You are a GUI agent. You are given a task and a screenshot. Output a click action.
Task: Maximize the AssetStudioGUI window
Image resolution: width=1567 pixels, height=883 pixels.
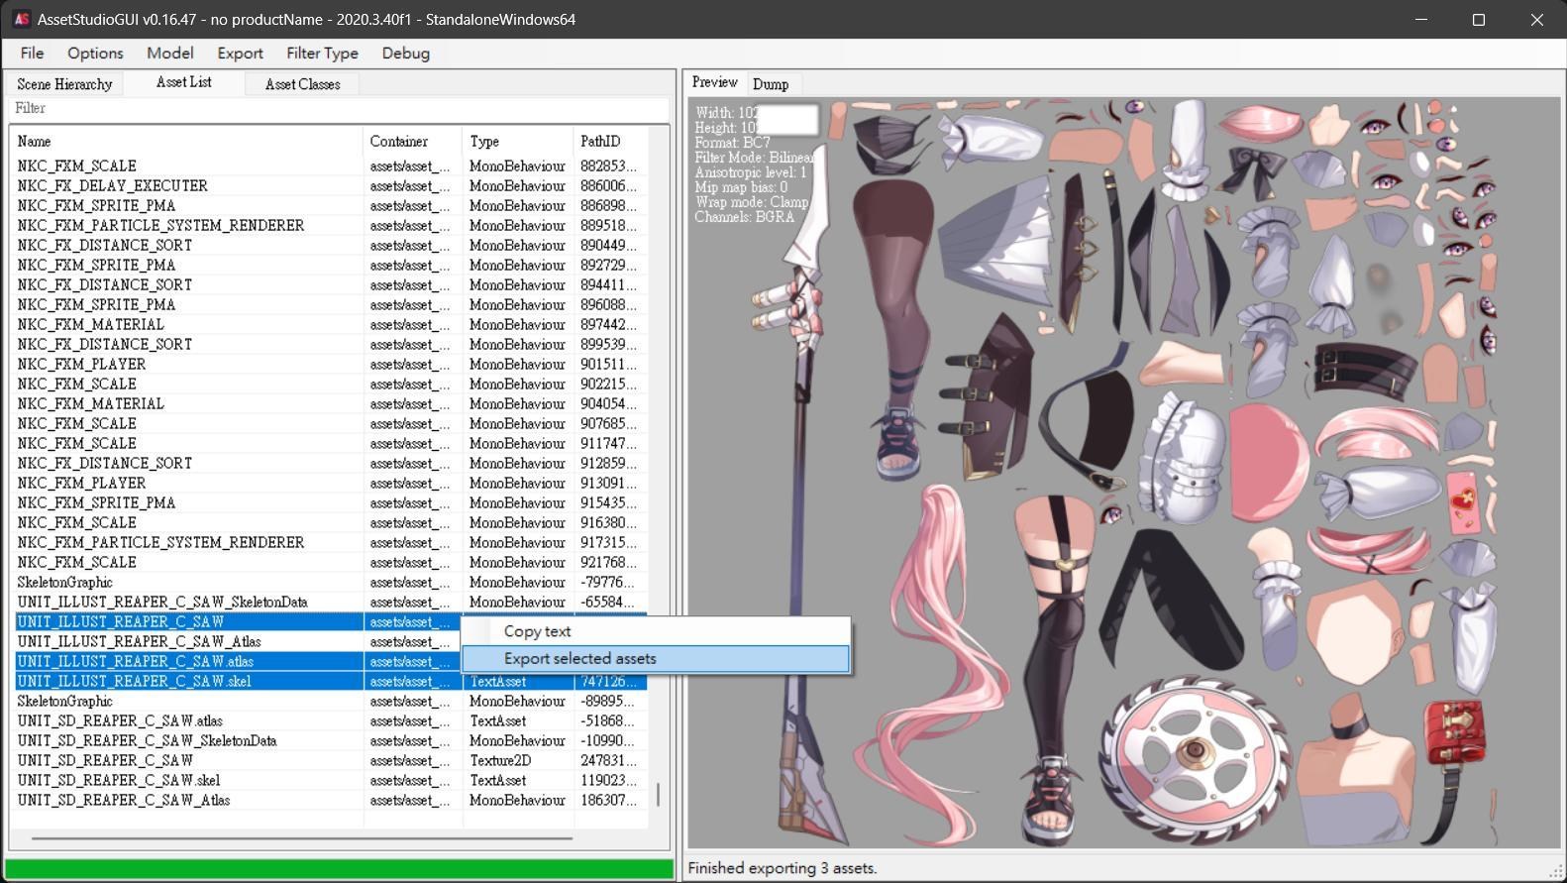point(1479,19)
